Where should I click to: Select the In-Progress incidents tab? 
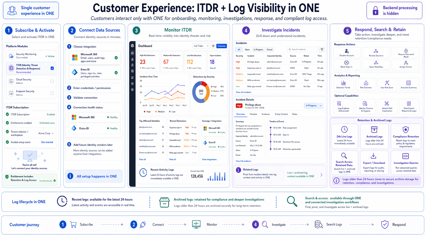coord(258,50)
